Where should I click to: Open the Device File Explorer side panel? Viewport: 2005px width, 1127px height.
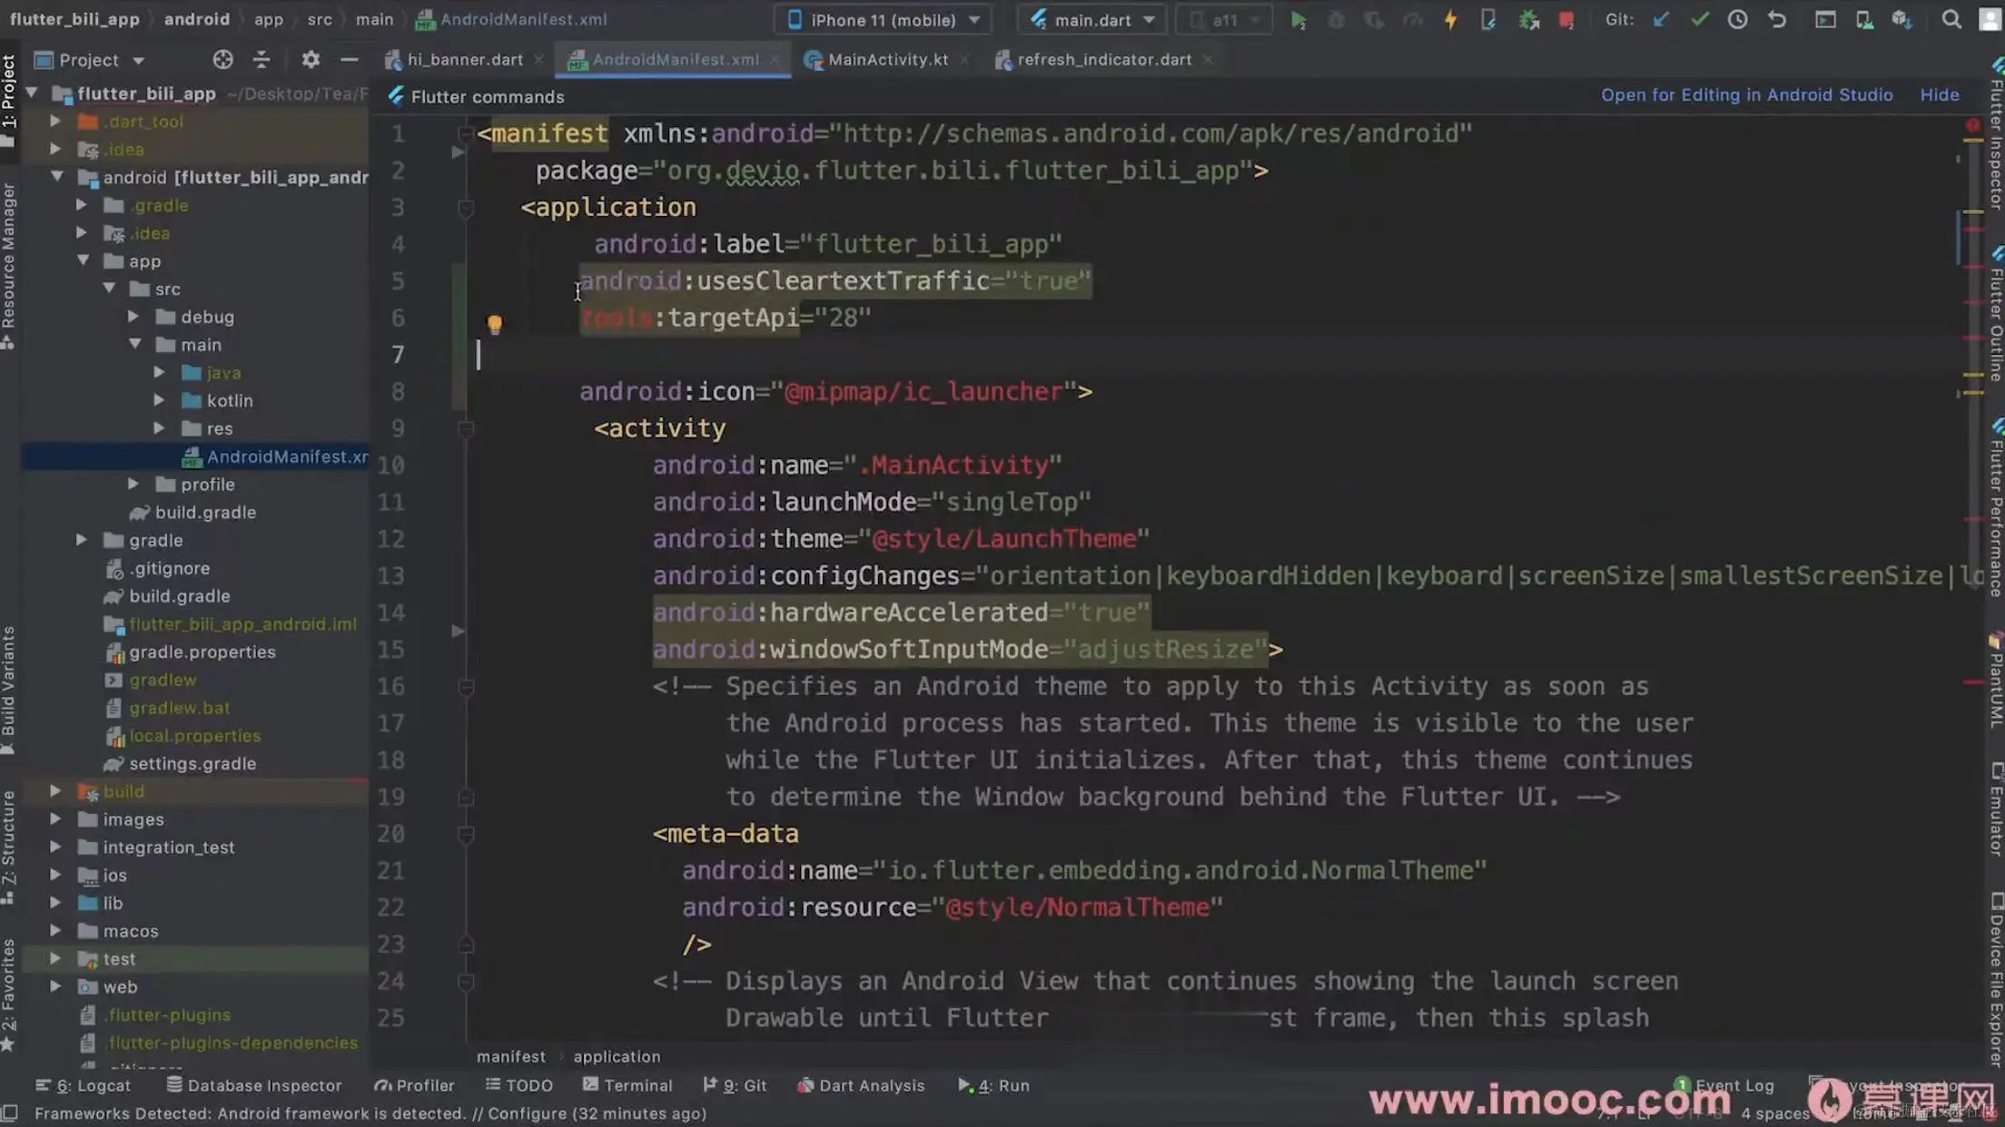click(1996, 980)
